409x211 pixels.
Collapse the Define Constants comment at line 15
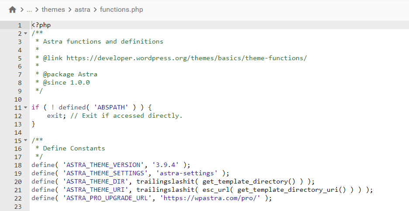point(26,140)
